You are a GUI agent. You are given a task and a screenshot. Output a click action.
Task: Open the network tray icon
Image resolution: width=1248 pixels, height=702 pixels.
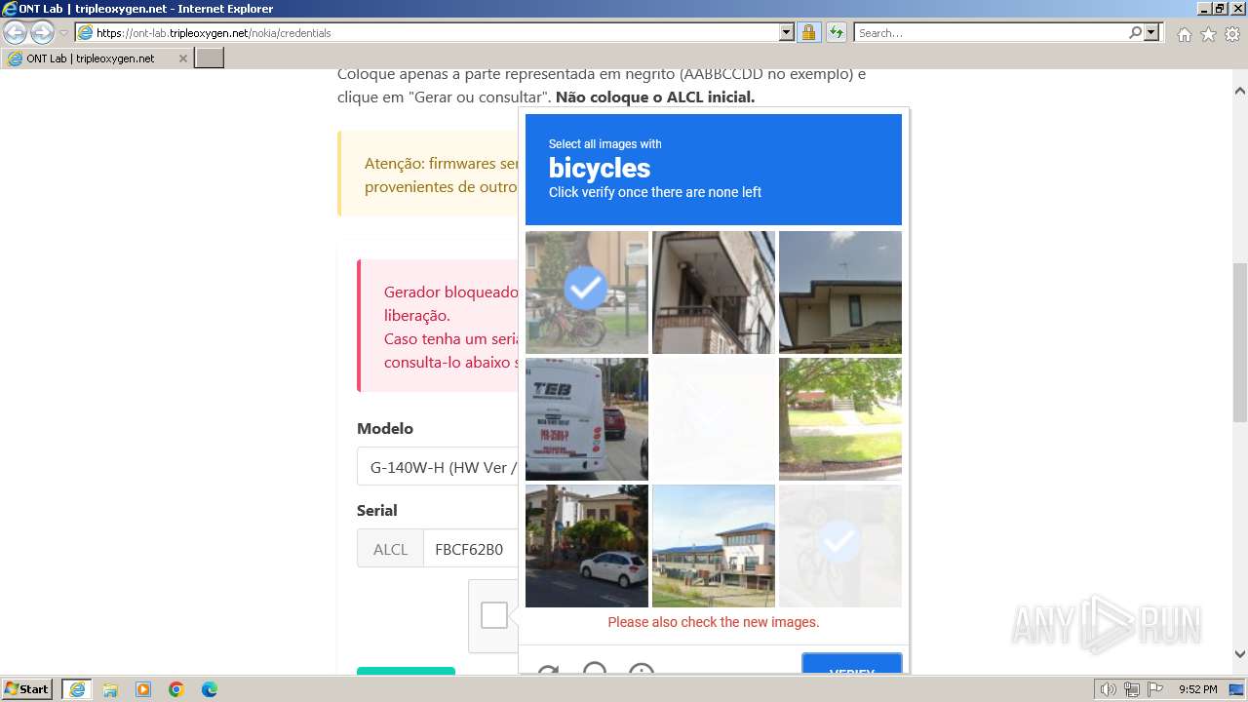click(1132, 689)
